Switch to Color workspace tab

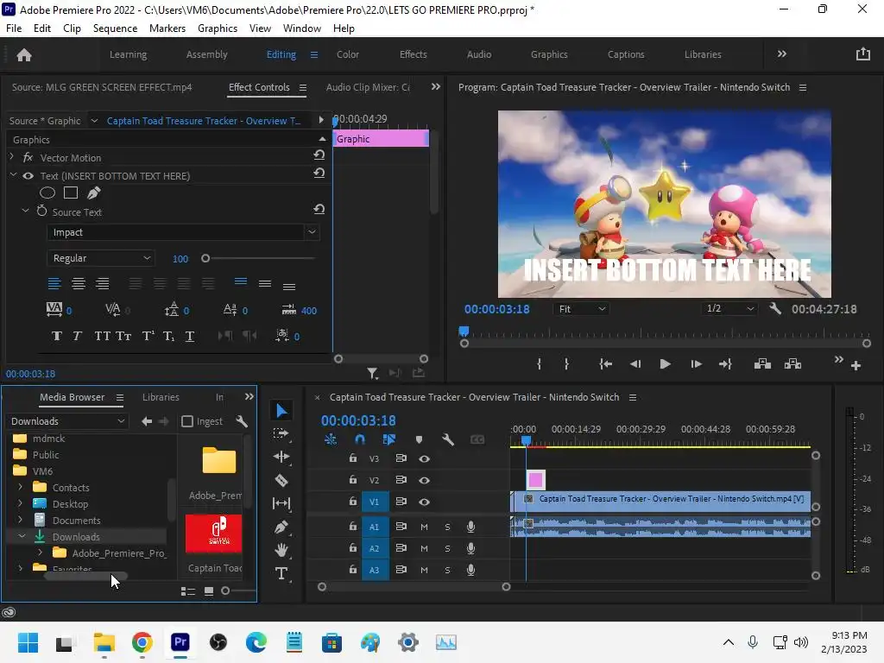348,54
